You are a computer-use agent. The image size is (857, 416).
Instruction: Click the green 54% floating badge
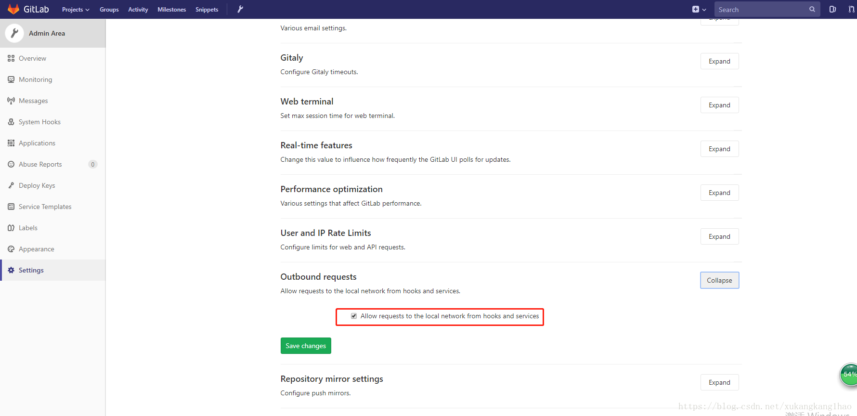click(x=849, y=375)
